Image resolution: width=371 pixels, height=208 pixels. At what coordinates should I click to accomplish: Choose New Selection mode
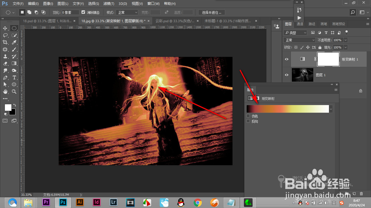pyautogui.click(x=22, y=12)
